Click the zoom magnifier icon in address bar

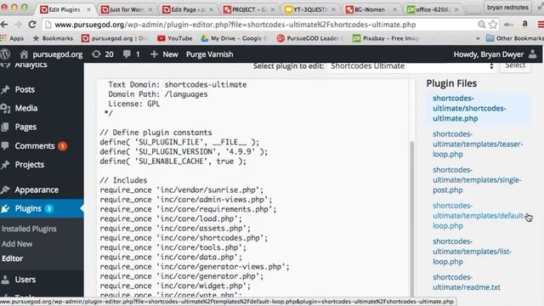pos(482,25)
